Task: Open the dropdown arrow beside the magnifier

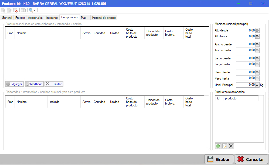Action: [x=35, y=10]
